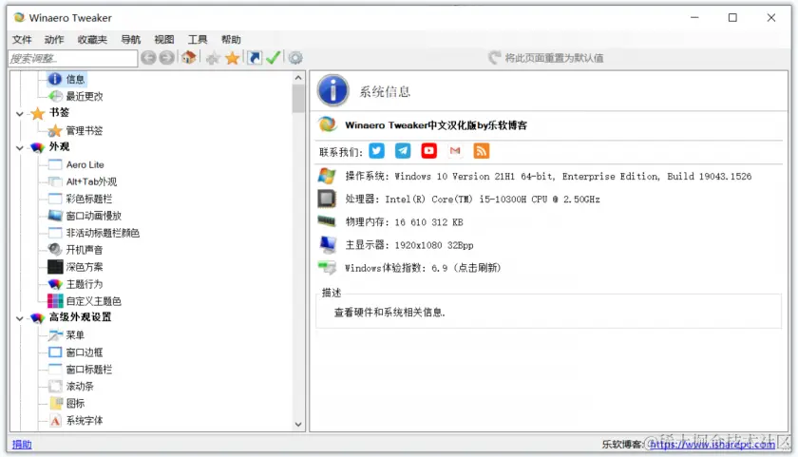Click the 系统字体 letter A icon
This screenshot has height=457, width=798.
55,420
